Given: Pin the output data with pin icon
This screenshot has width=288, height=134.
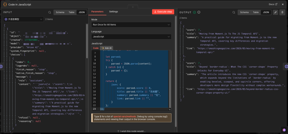Looking at the screenshot, I should pyautogui.click(x=282, y=12).
